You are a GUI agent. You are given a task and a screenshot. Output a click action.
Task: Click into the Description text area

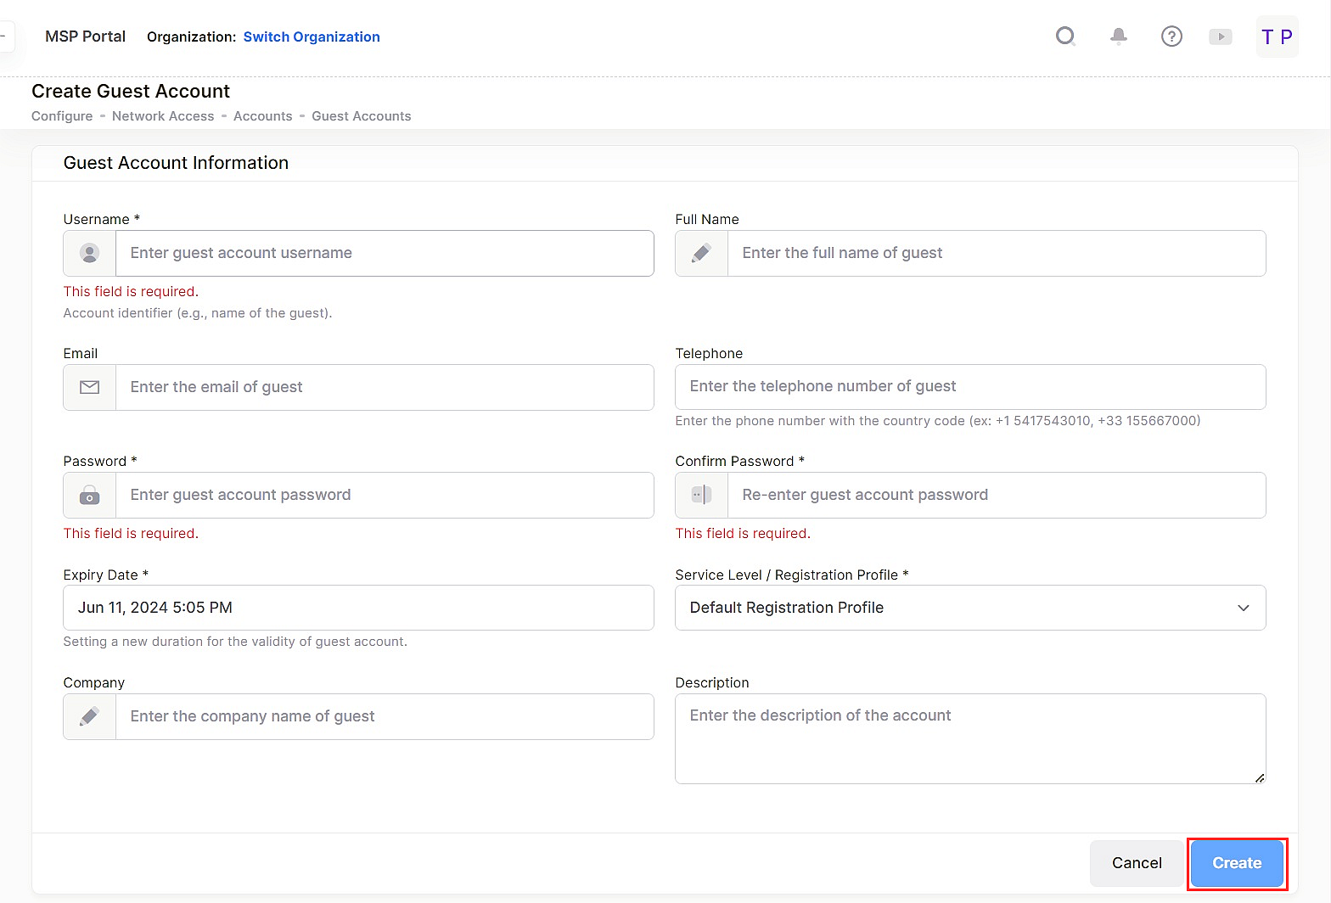(x=969, y=738)
